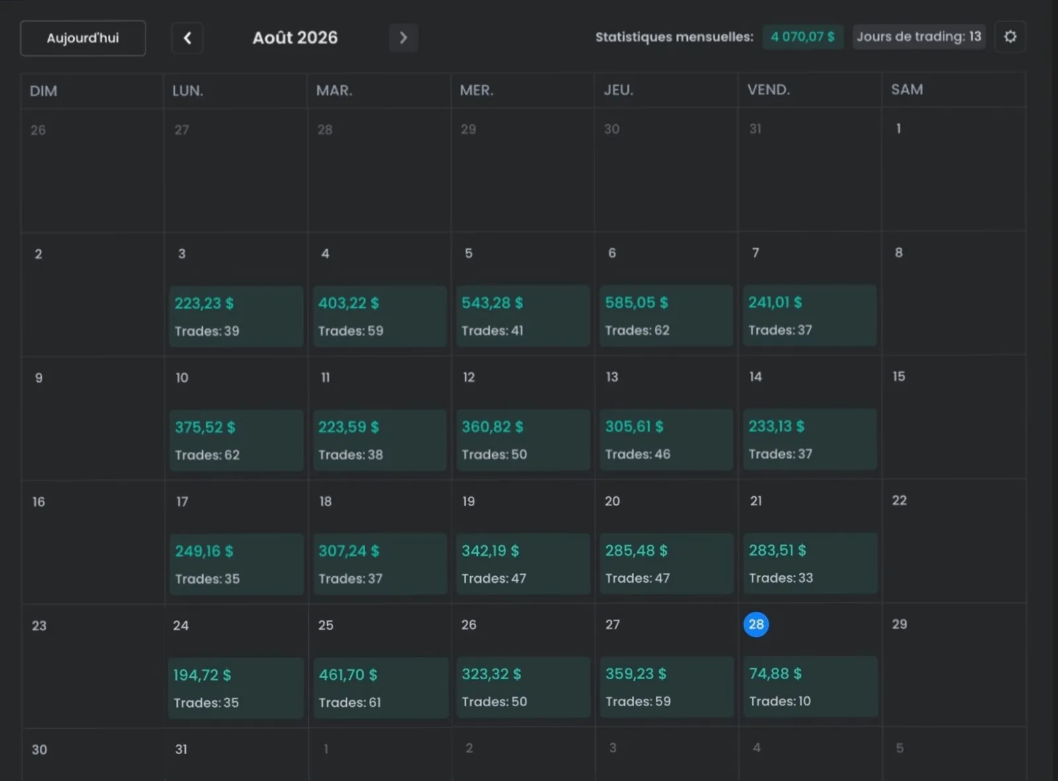Go to the next month arrow
Image resolution: width=1058 pixels, height=781 pixels.
point(403,38)
